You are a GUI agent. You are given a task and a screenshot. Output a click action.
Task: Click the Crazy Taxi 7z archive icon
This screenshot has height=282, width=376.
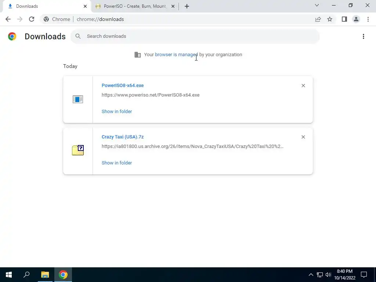(x=78, y=150)
